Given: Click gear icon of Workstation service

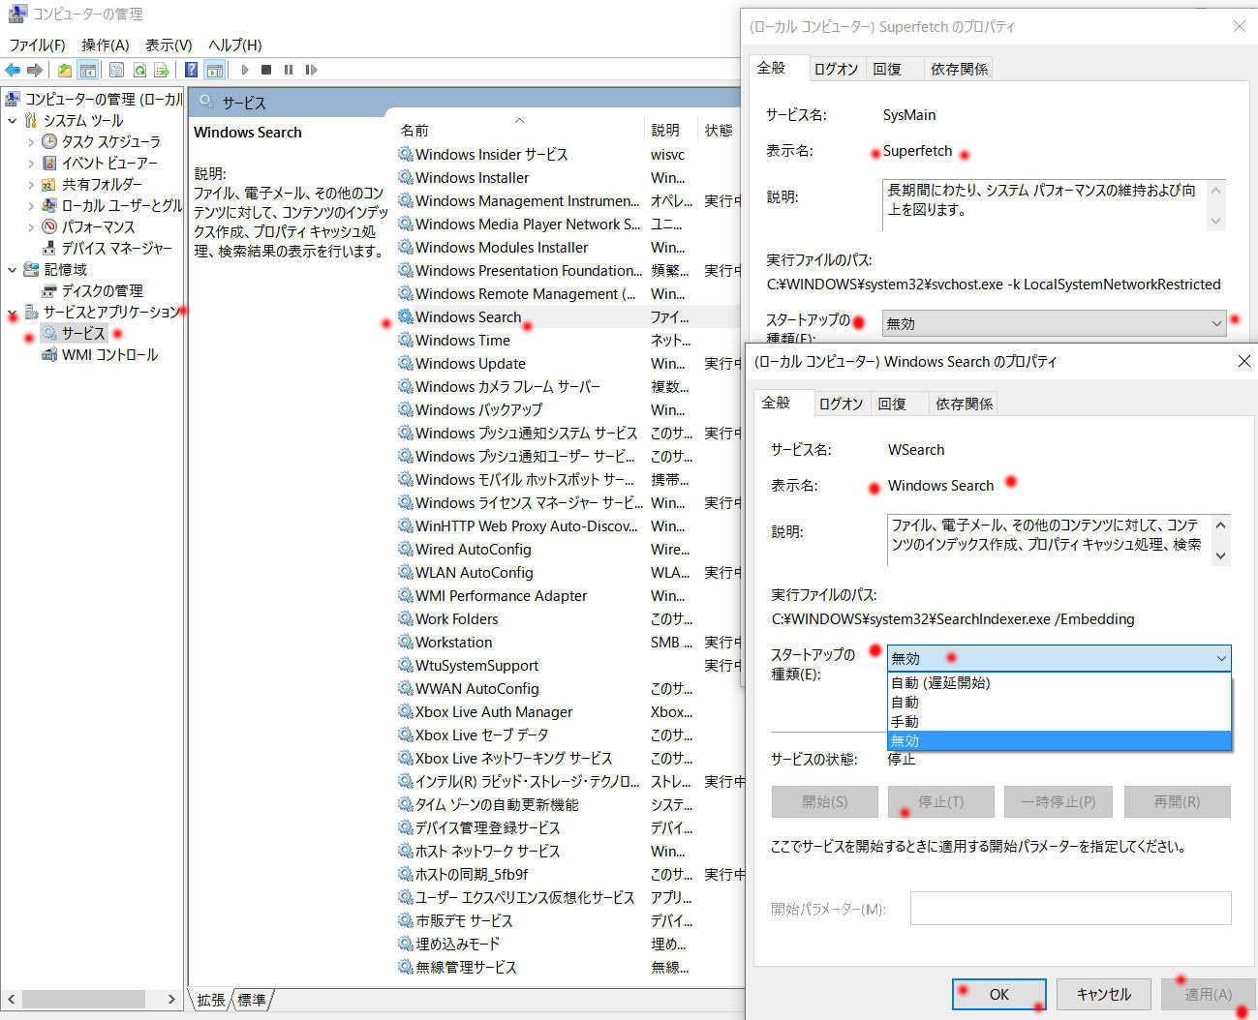Looking at the screenshot, I should (406, 642).
